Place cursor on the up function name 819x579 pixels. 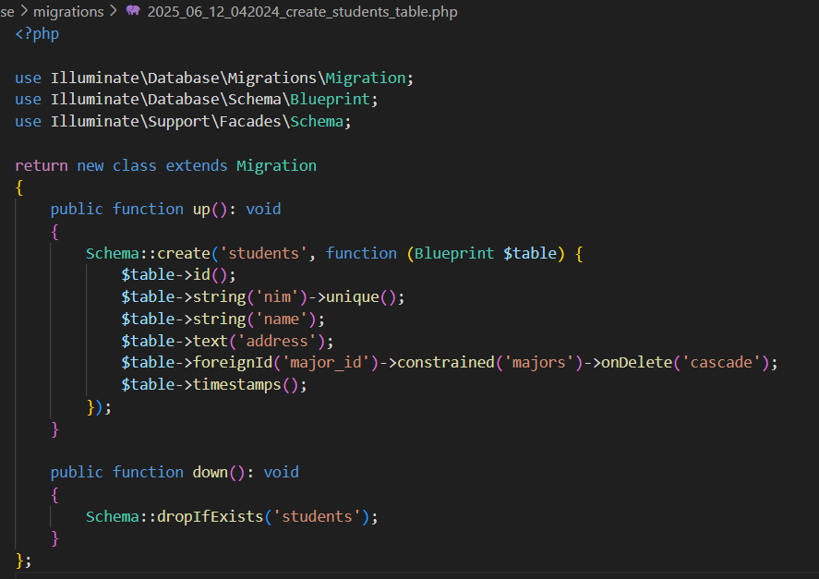[201, 209]
